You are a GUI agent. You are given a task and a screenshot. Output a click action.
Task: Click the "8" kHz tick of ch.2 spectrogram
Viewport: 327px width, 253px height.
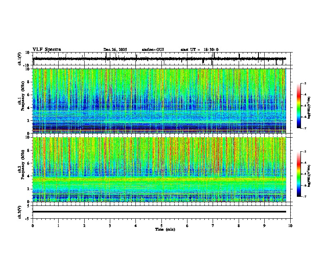tap(28, 150)
